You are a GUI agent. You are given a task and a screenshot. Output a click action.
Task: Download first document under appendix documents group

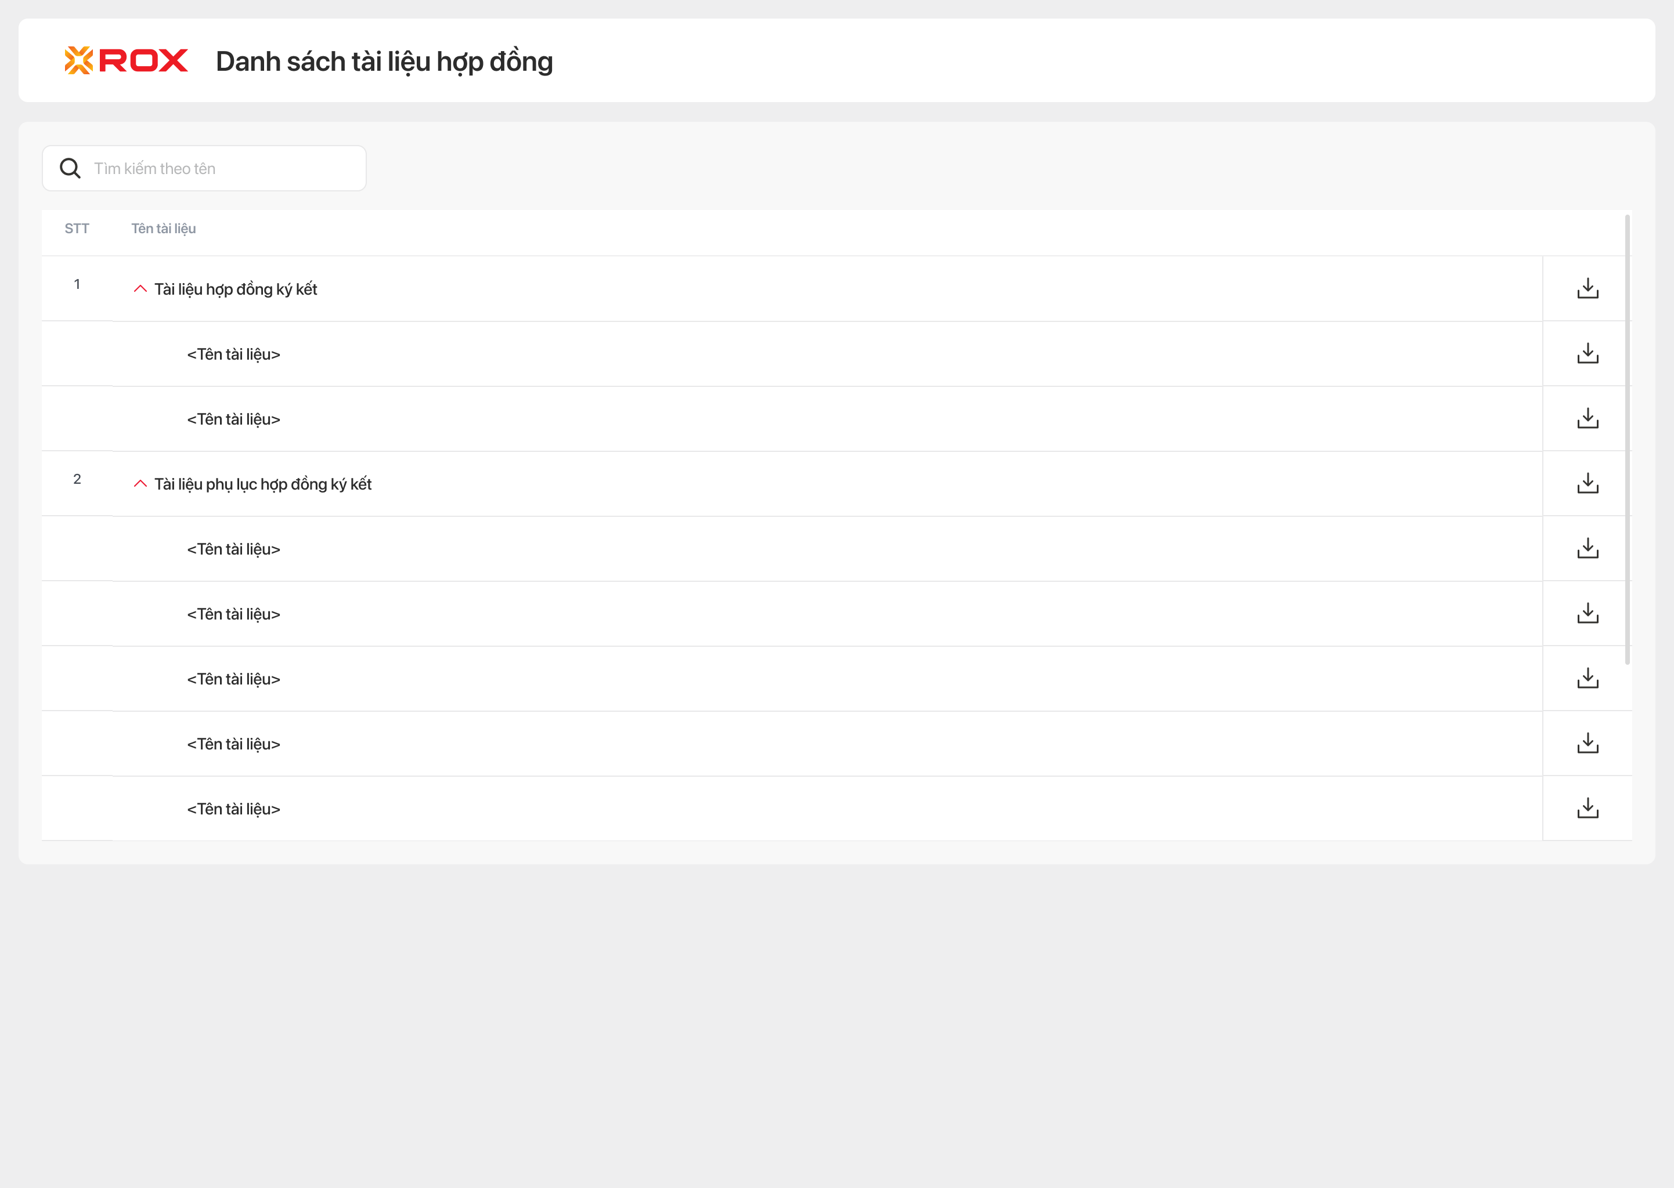1587,549
